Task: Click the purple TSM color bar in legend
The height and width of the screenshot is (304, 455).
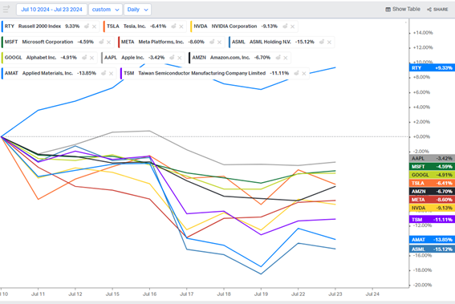Action: (121, 73)
